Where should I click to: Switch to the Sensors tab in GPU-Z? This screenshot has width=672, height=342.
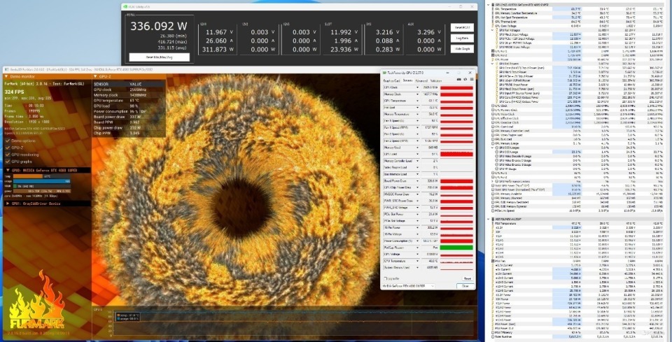(407, 81)
